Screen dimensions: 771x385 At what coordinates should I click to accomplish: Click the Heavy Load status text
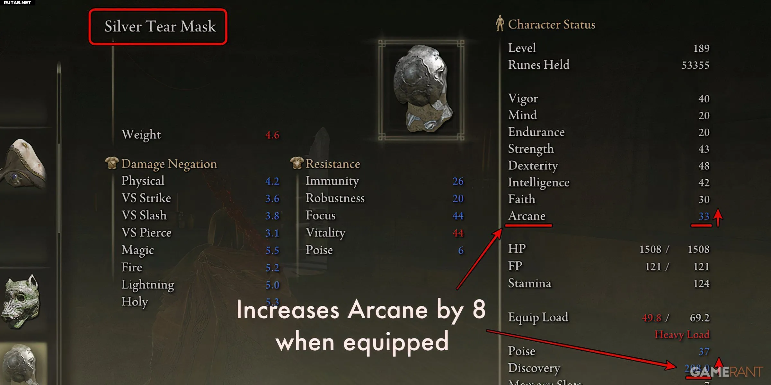[682, 335]
